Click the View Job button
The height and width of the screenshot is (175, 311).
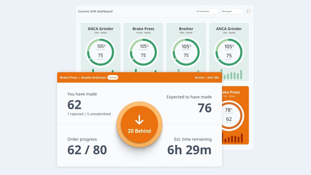pos(113,78)
